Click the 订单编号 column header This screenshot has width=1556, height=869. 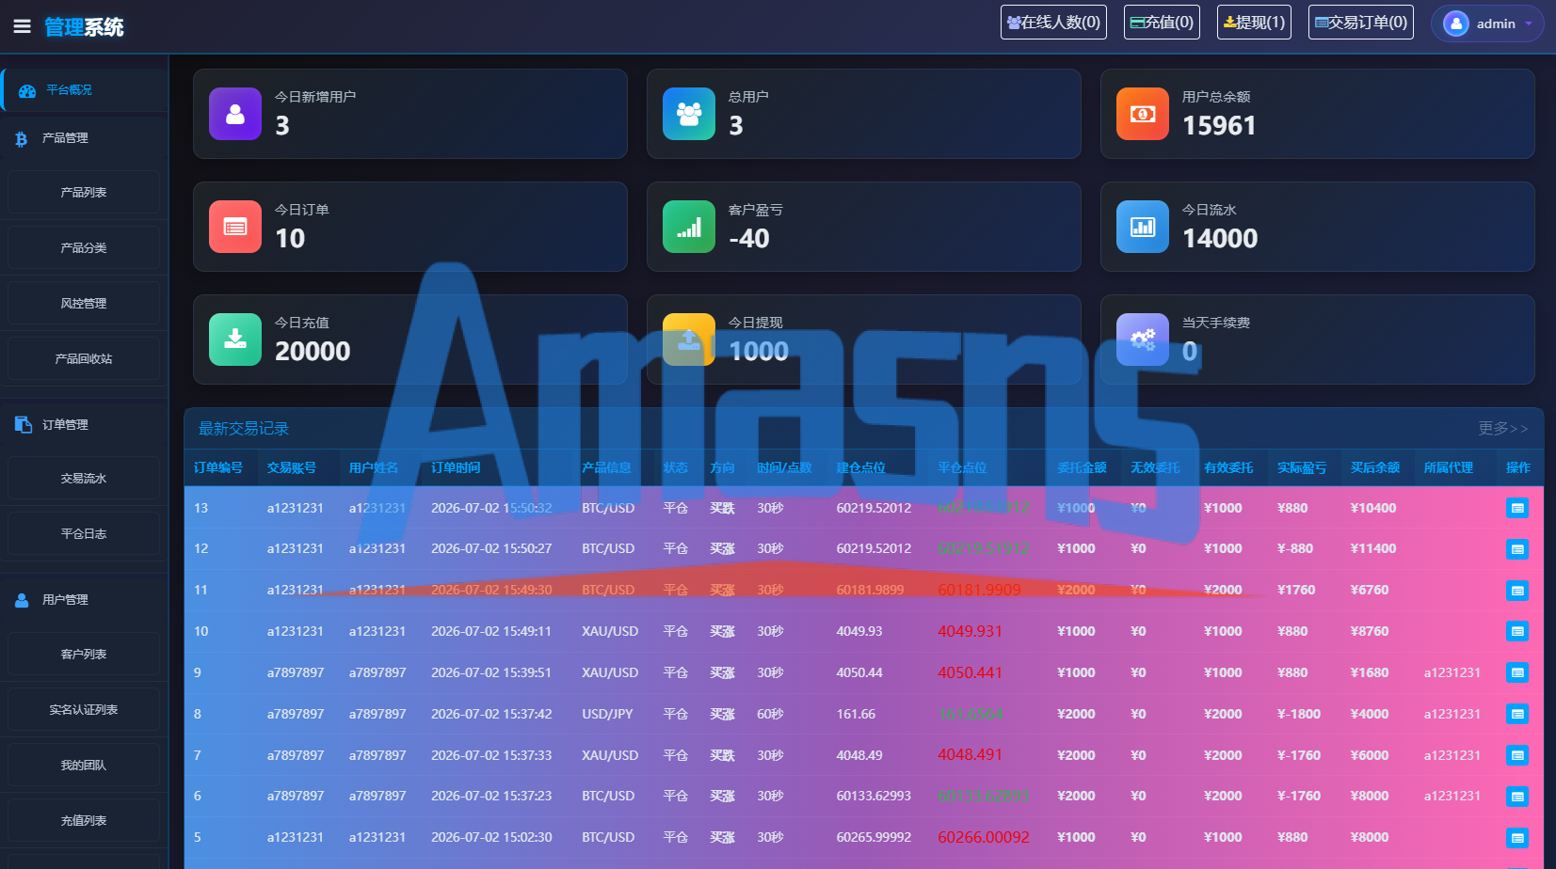tap(218, 467)
